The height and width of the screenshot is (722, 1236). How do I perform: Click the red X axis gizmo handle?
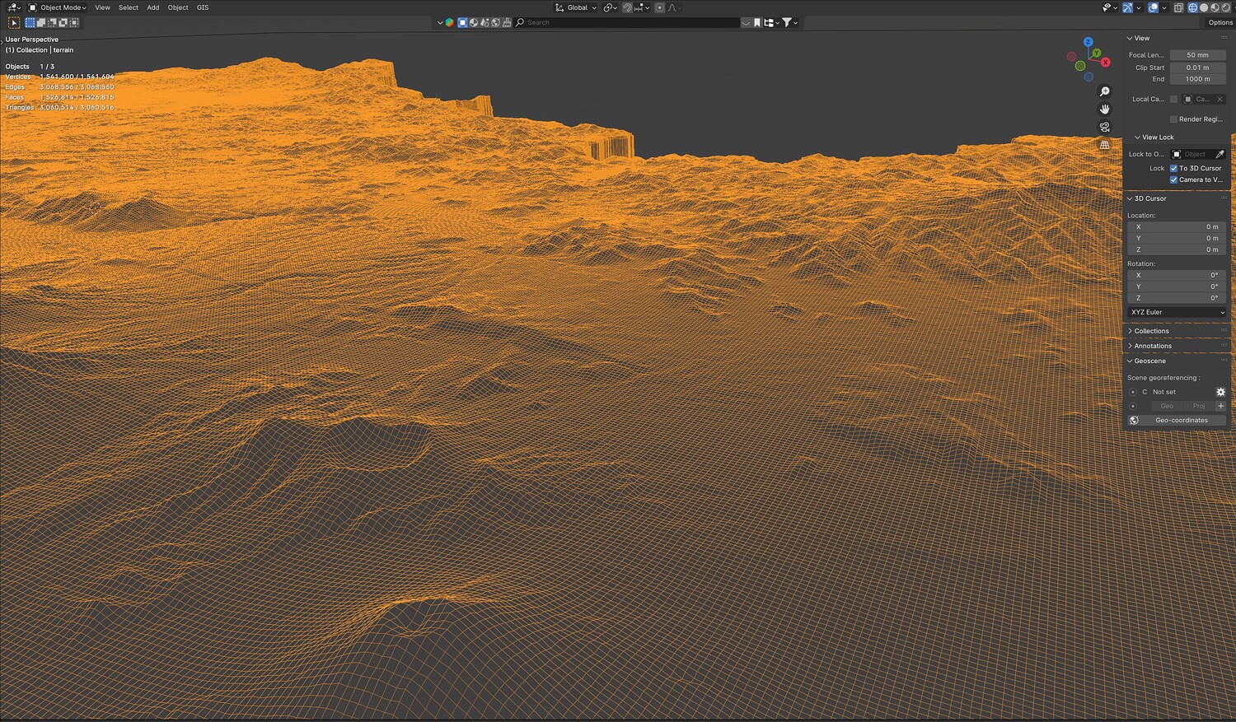coord(1105,63)
